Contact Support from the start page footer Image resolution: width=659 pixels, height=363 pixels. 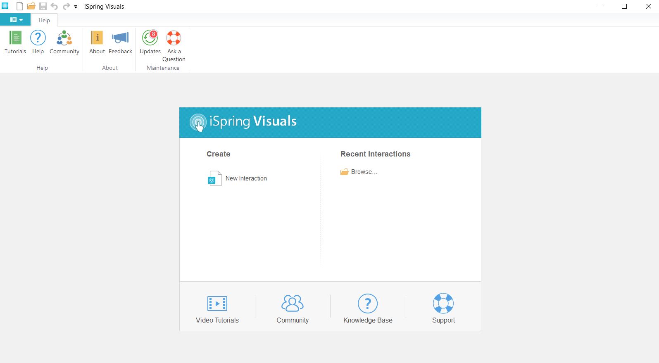(x=443, y=309)
